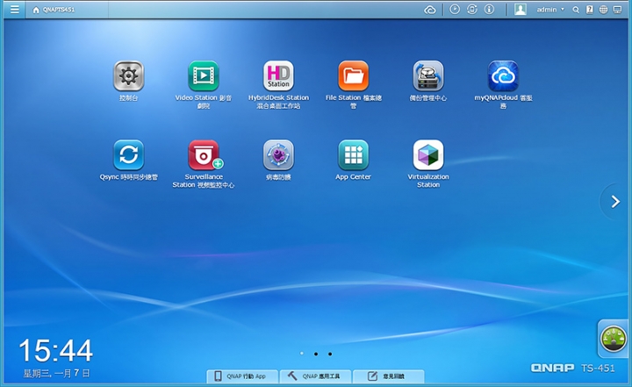Expand the admin user dropdown
The height and width of the screenshot is (387, 632).
coord(550,10)
